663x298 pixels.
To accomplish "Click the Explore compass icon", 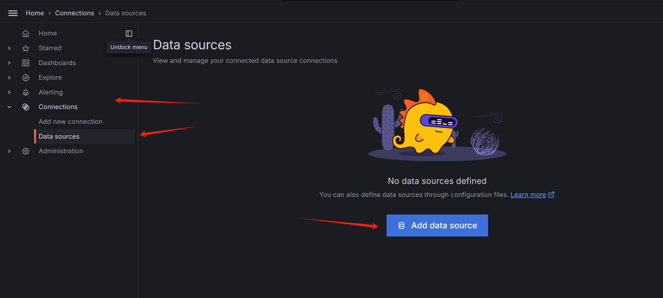I will 26,78.
